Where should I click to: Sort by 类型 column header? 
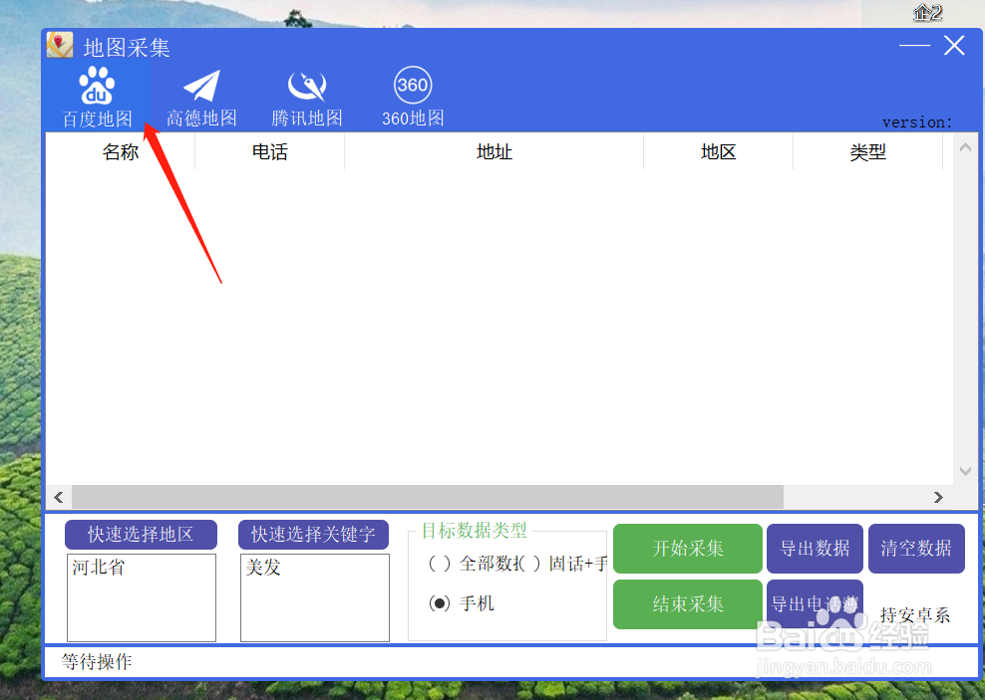tap(867, 151)
